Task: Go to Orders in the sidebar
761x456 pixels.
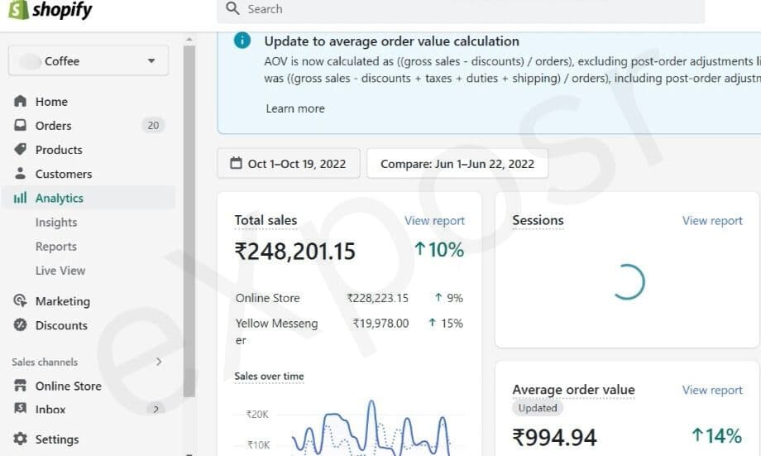Action: (54, 126)
